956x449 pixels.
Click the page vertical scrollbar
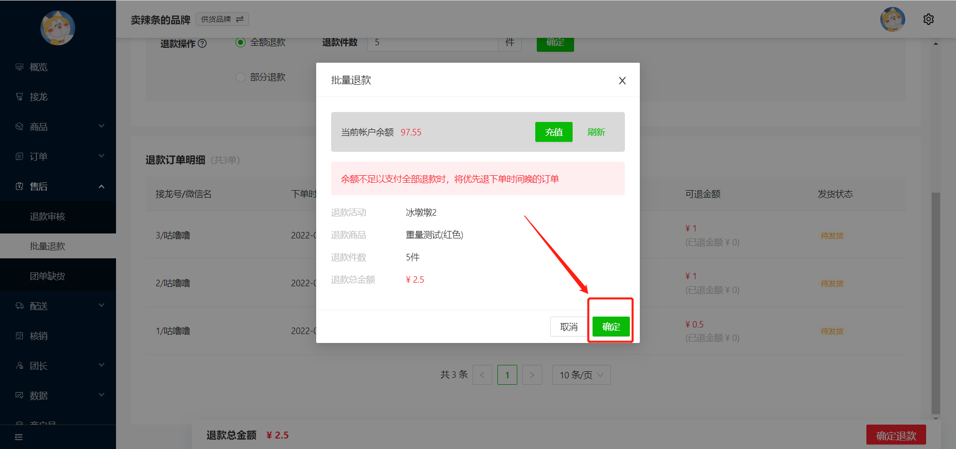936,303
